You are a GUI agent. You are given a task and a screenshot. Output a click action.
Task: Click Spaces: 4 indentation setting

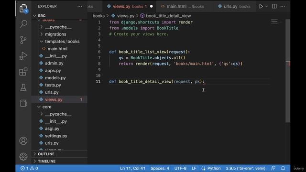point(160,168)
